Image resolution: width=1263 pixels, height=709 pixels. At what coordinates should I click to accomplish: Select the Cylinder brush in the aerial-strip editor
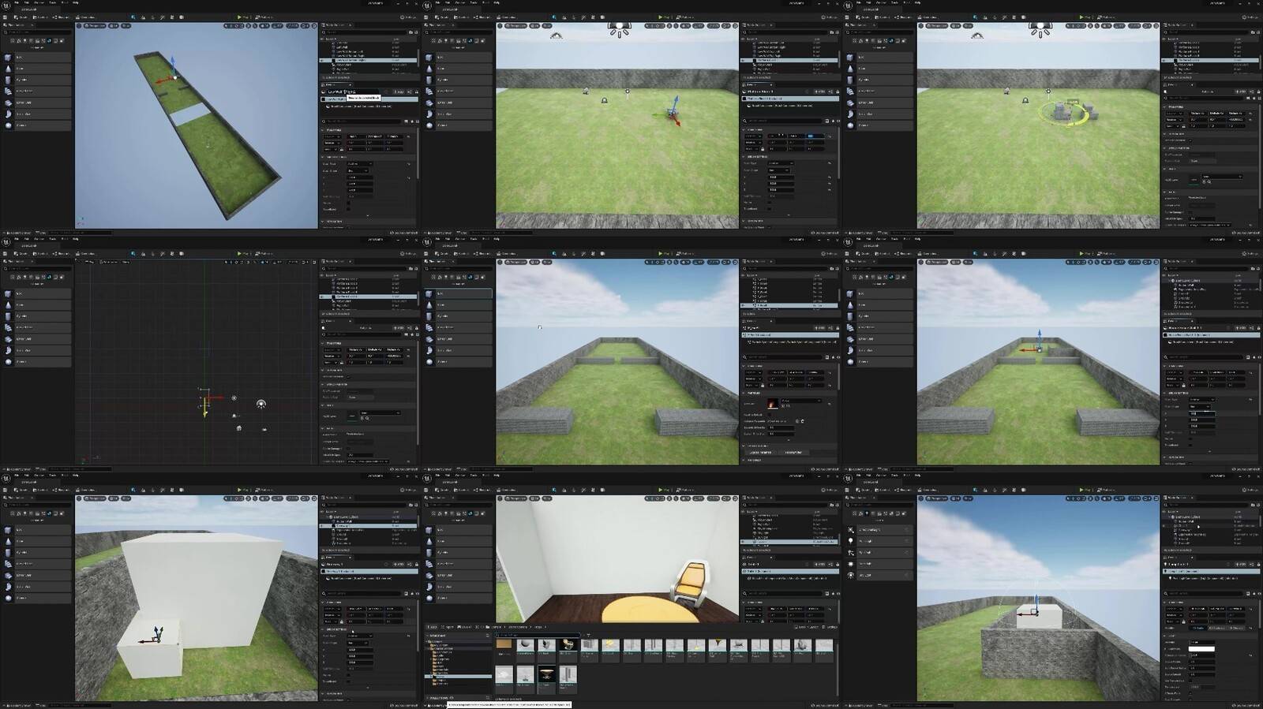(x=37, y=80)
